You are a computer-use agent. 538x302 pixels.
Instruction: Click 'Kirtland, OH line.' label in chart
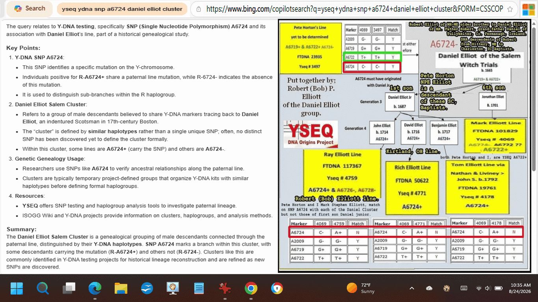[x=413, y=151]
